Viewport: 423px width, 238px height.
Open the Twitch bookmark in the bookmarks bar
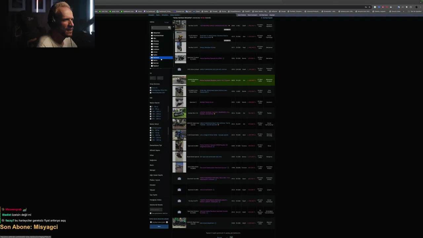tap(139, 11)
